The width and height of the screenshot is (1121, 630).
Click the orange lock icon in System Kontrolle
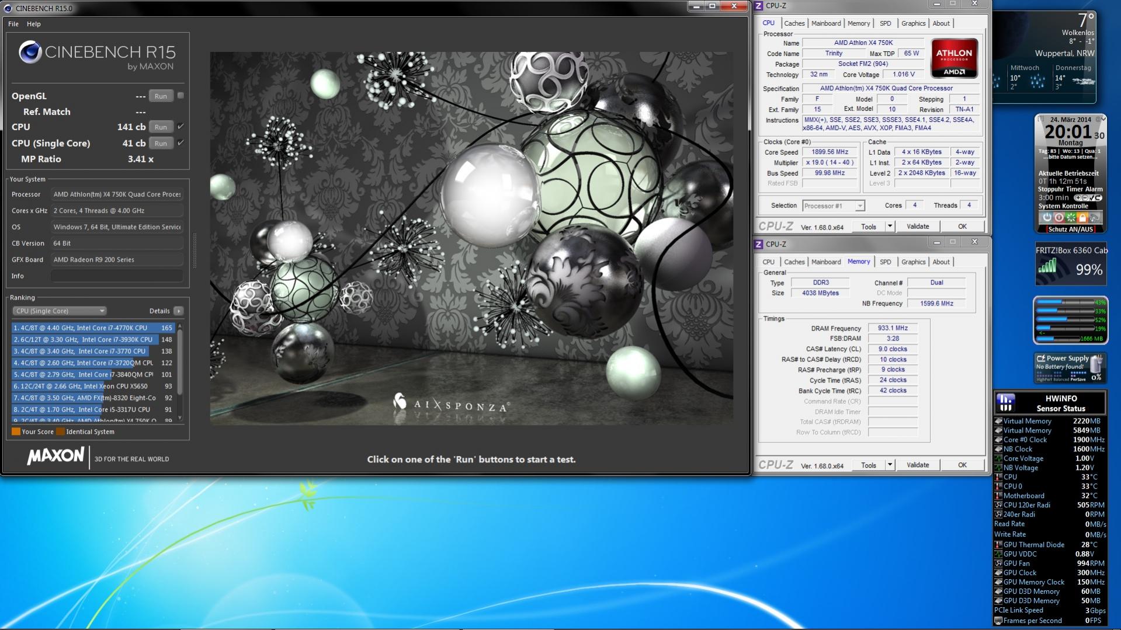click(x=1082, y=217)
